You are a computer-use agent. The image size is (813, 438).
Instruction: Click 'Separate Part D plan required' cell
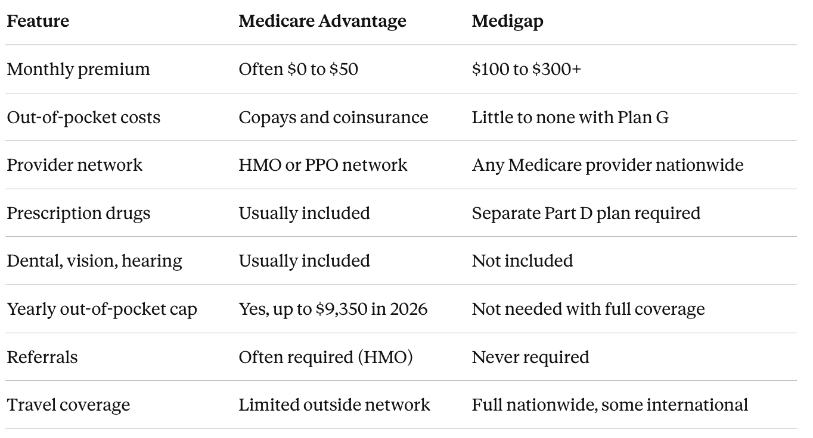point(587,214)
